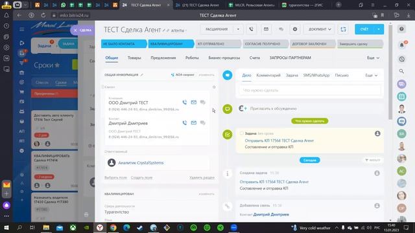Click Выбрать поле link
Viewport: 415px width, 233px height.
[x=115, y=177]
